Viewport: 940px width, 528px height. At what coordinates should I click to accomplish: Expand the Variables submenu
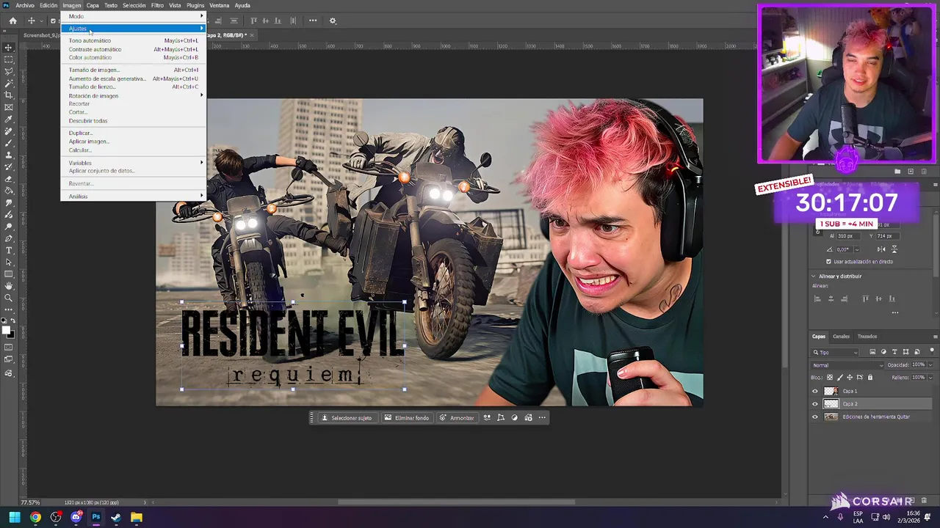click(133, 163)
